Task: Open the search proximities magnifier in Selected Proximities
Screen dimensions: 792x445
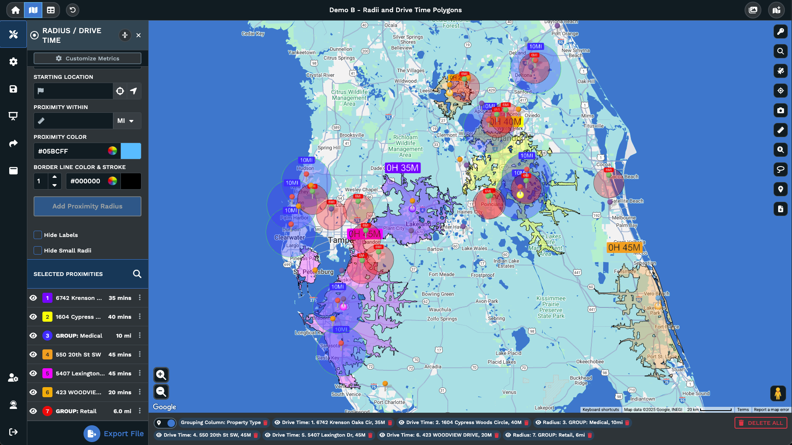Action: point(137,274)
